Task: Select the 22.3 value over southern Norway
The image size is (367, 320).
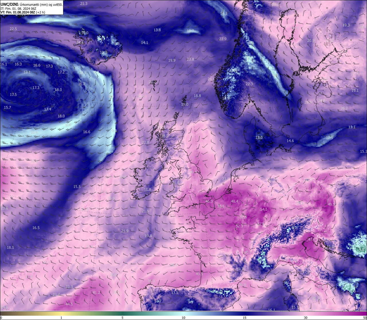Action: point(249,84)
